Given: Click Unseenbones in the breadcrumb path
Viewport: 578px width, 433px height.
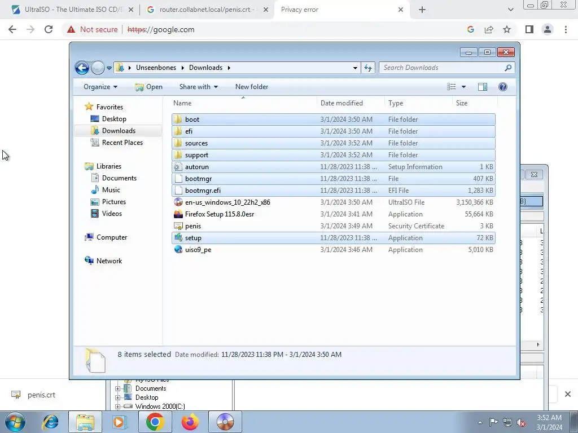Looking at the screenshot, I should (x=156, y=68).
